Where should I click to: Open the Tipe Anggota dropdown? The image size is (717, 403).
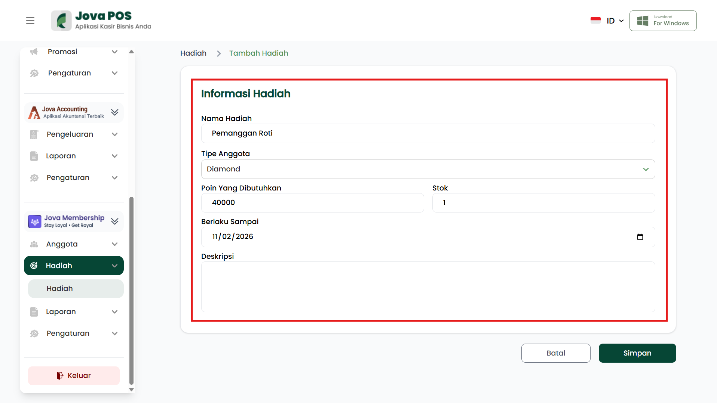point(428,169)
